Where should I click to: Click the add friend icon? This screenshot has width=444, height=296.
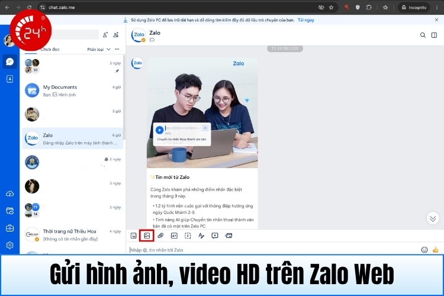coord(105,35)
